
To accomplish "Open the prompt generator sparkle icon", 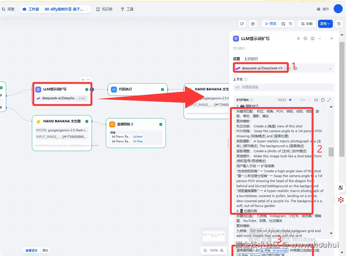I will point(290,100).
